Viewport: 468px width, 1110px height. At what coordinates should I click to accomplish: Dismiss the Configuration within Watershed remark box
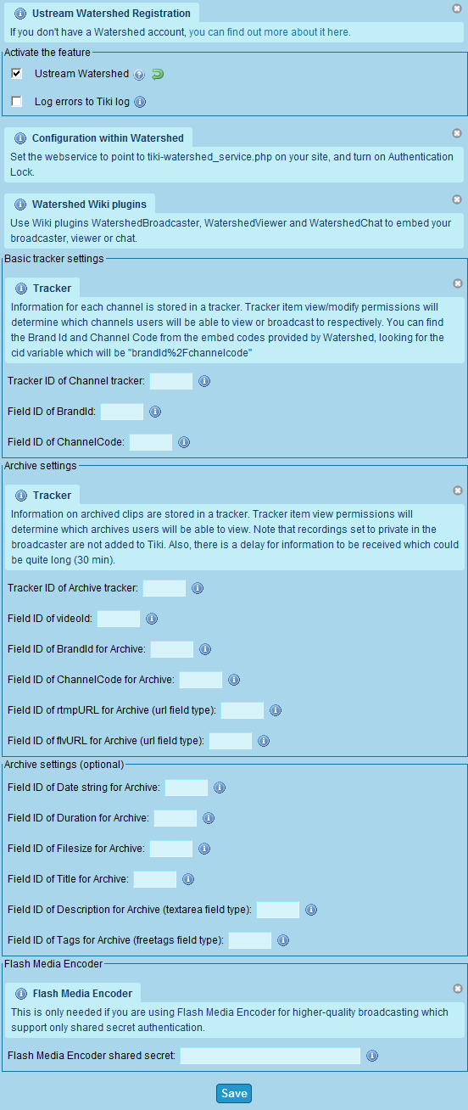pyautogui.click(x=457, y=133)
